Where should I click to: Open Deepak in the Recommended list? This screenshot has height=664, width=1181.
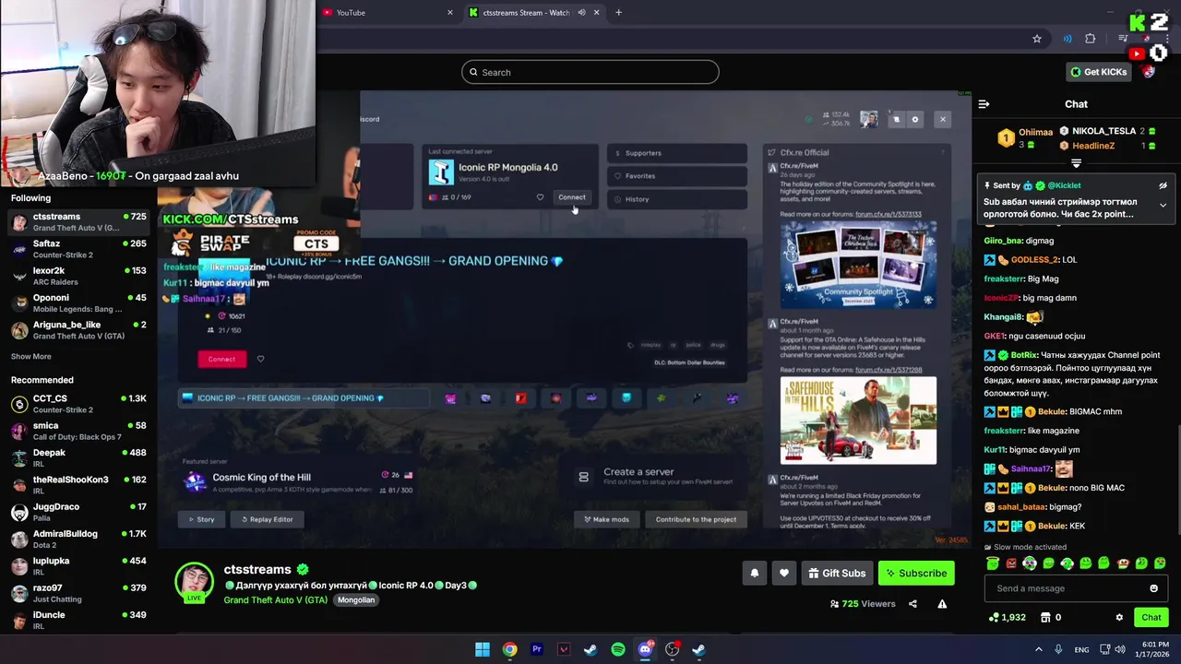tap(78, 458)
